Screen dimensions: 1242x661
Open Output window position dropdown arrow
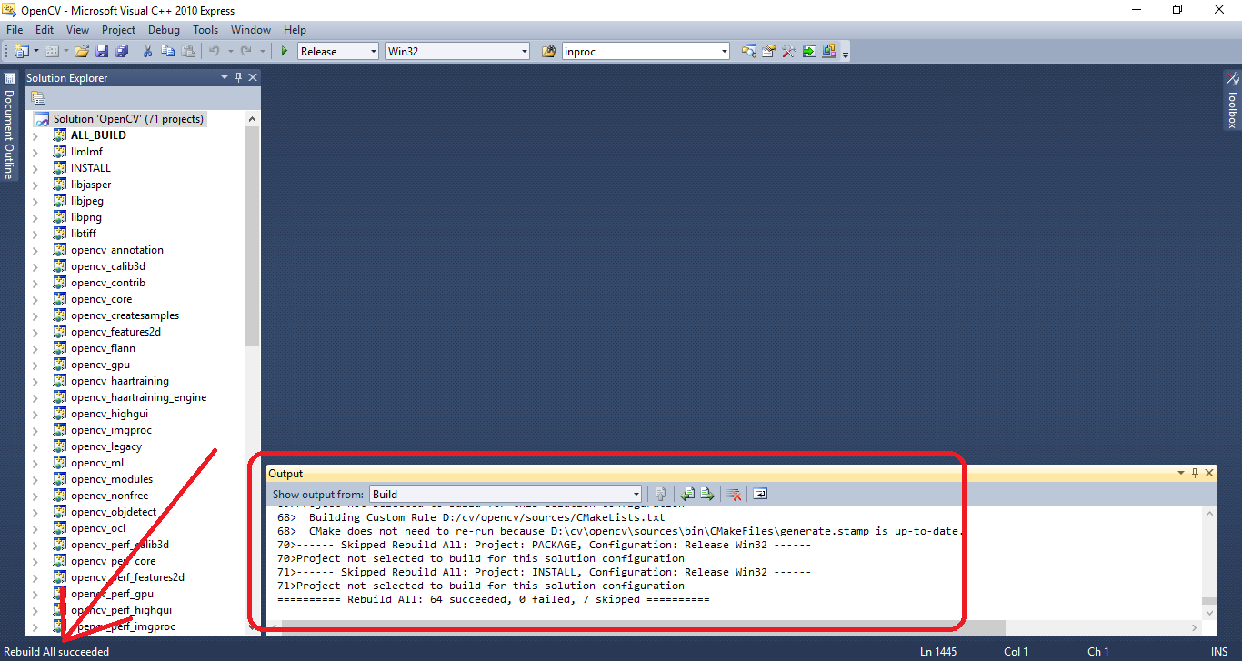(x=1180, y=473)
